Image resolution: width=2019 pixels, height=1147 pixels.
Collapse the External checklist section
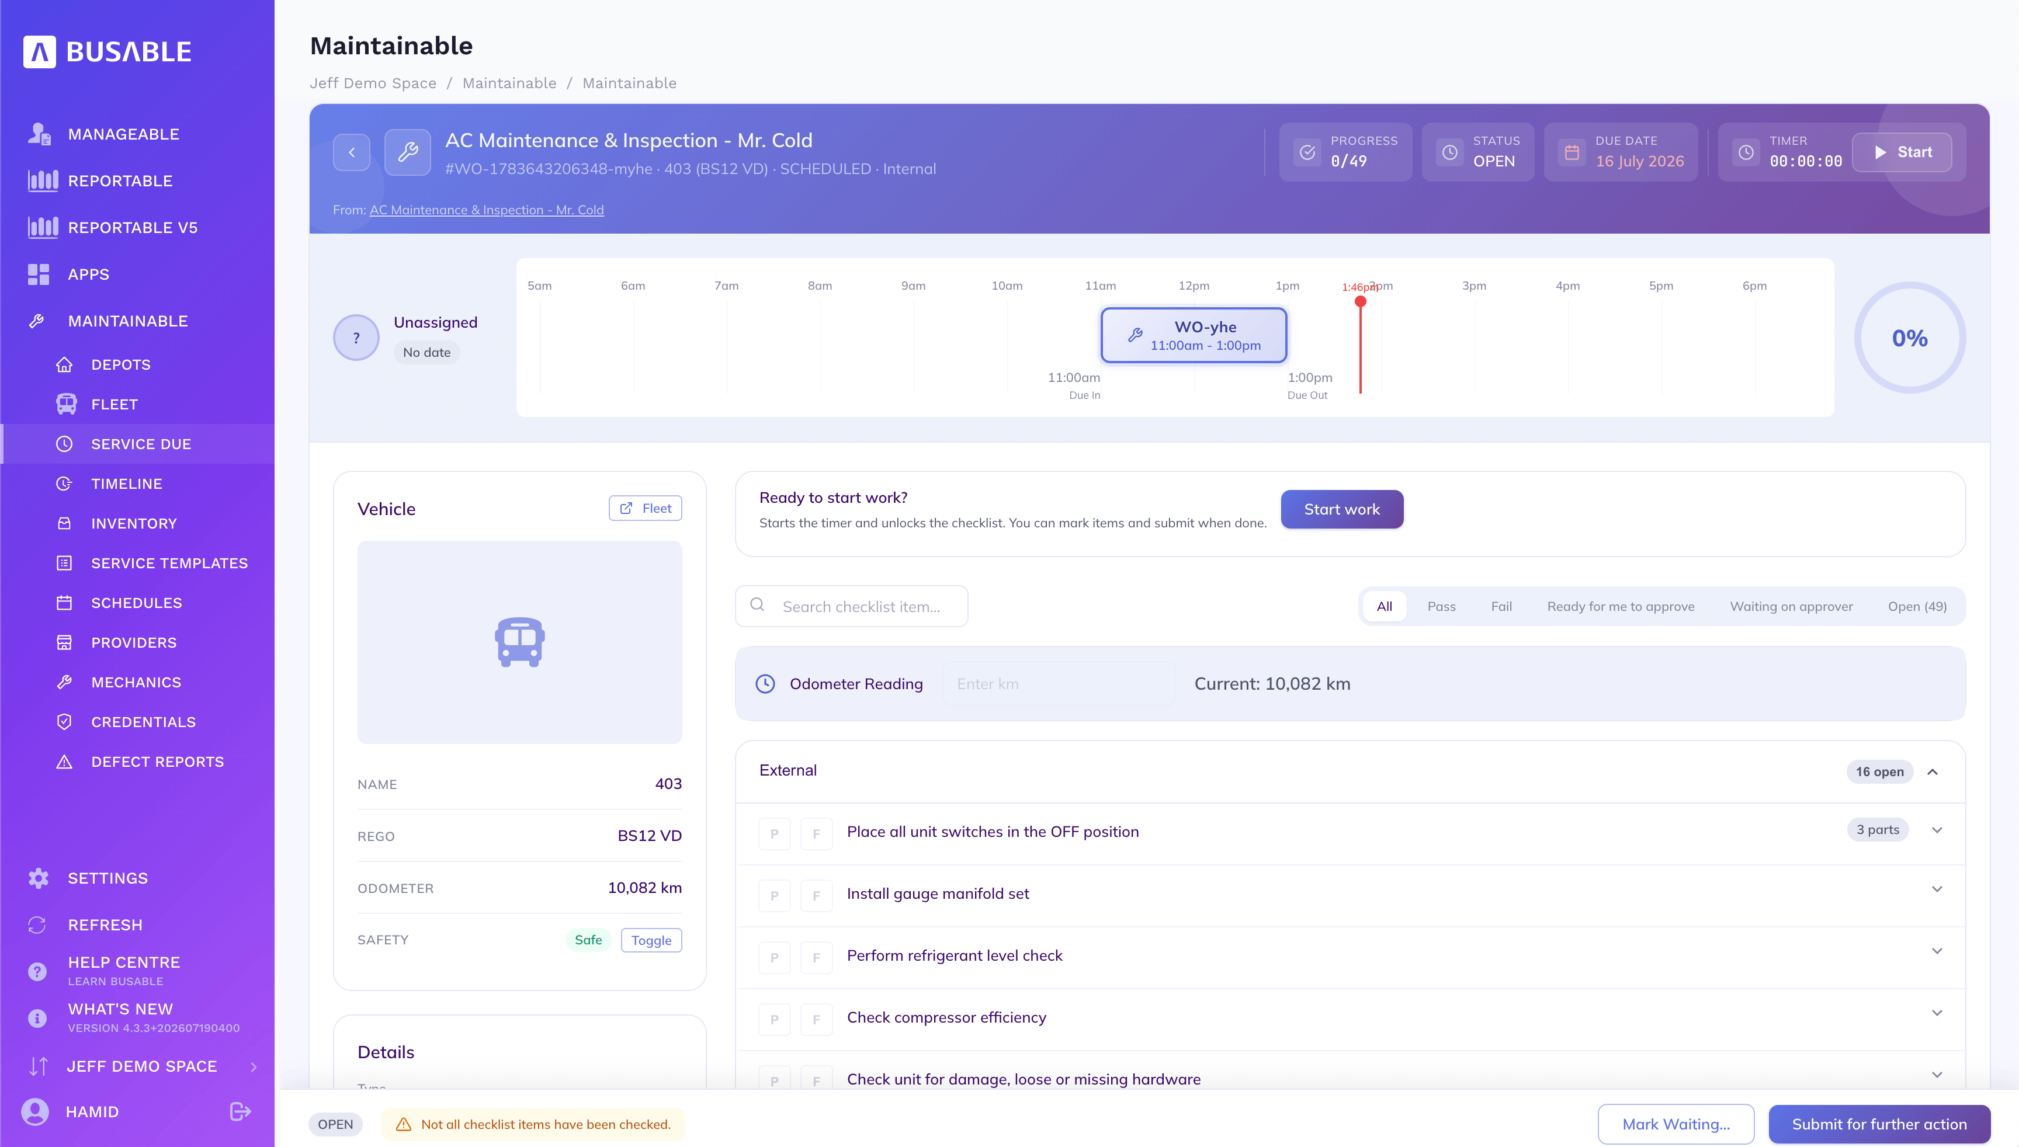coord(1933,772)
